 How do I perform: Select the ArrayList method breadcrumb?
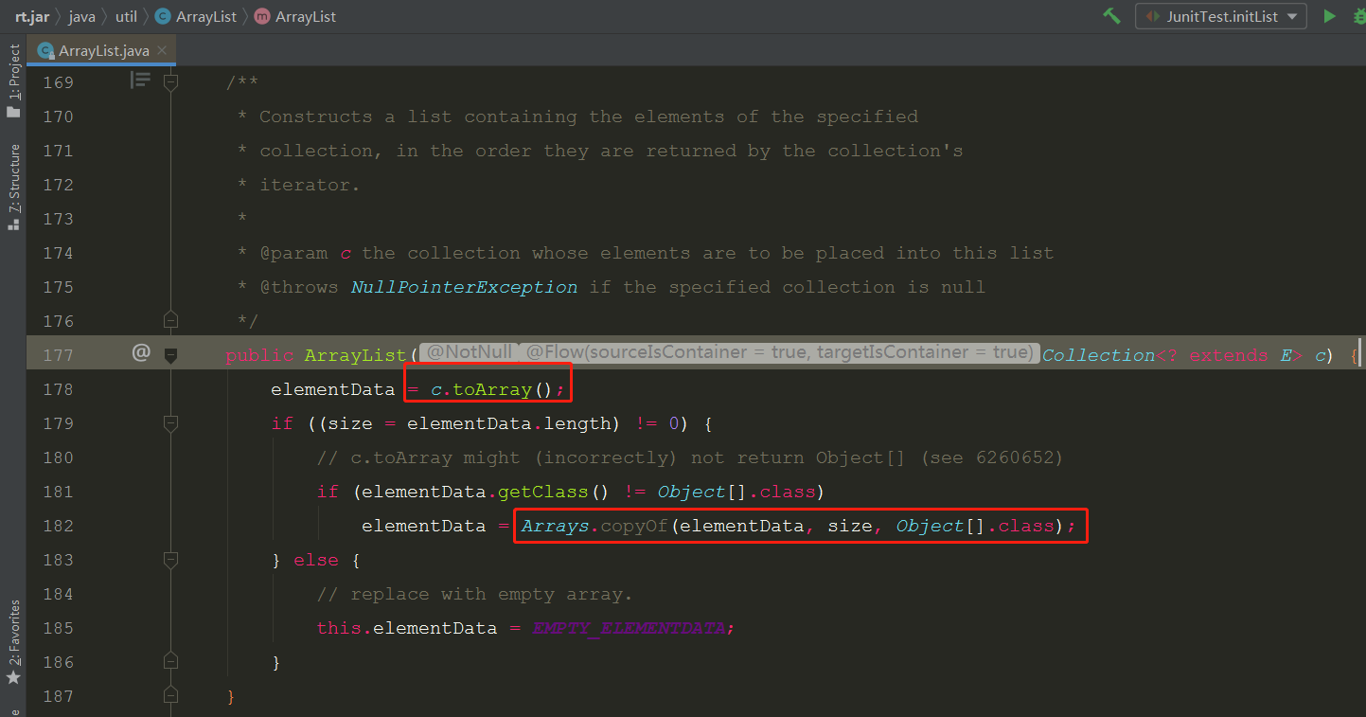295,16
